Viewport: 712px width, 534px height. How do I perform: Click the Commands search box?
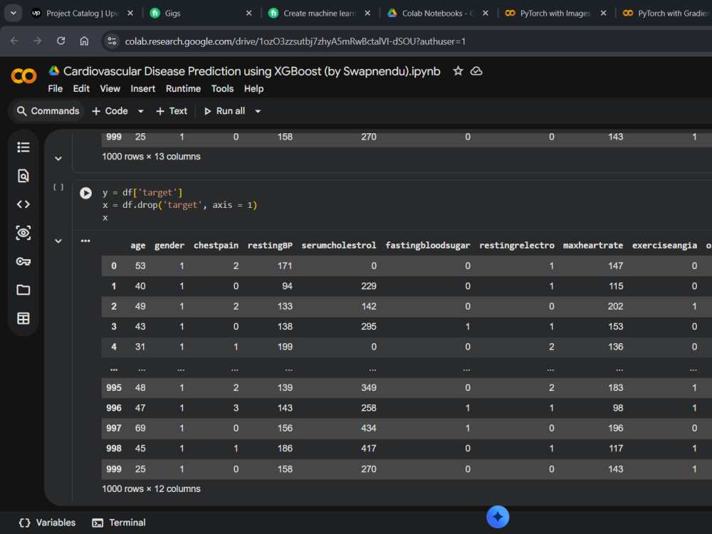click(x=48, y=111)
